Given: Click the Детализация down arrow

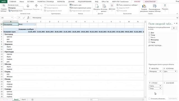Looking at the screenshot, I should [x=28, y=6].
